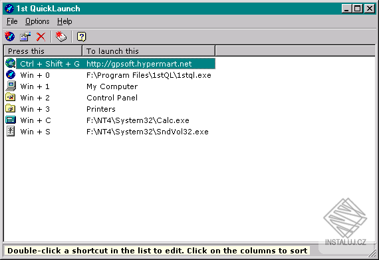Image resolution: width=379 pixels, height=260 pixels.
Task: Maximize the 1st QuickLaunch window
Action: coord(357,9)
